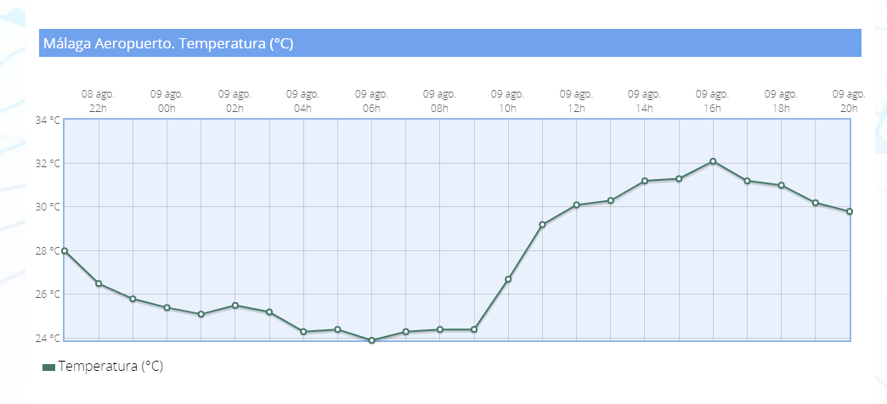Select the data point at 09 ago. 04h
Viewport: 887px width, 404px height.
click(x=303, y=332)
